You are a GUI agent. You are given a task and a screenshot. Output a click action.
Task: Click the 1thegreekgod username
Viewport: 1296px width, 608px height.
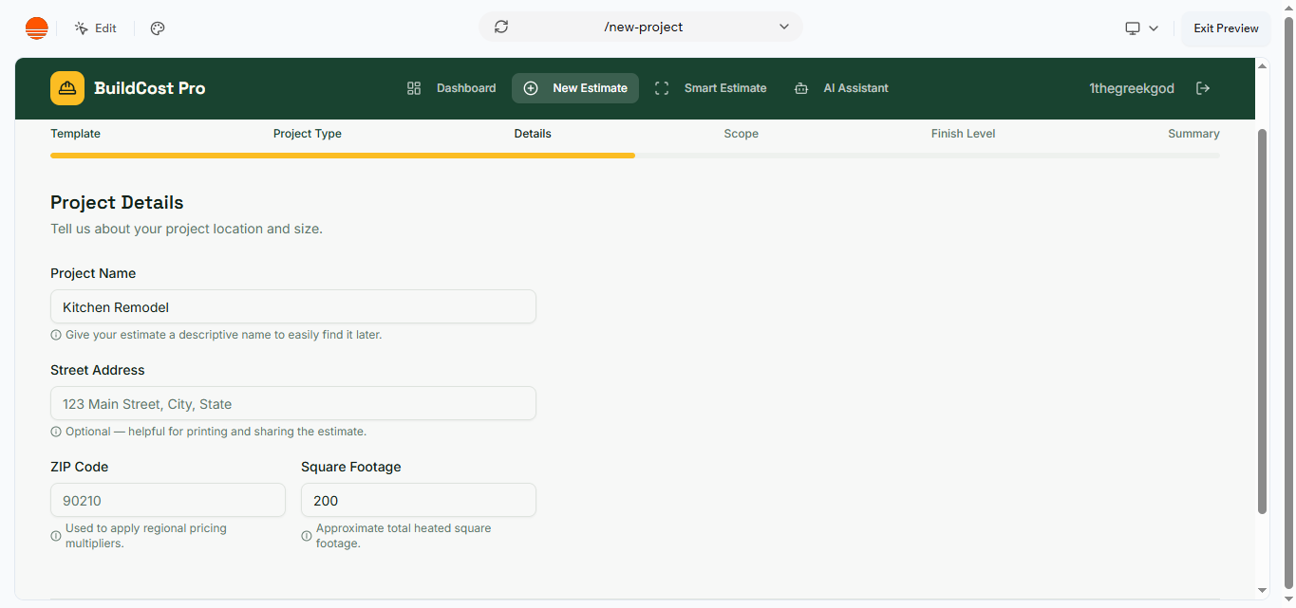coord(1132,88)
